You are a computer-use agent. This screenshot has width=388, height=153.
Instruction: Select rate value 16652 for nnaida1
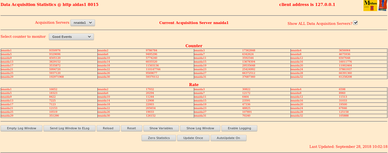(53, 89)
